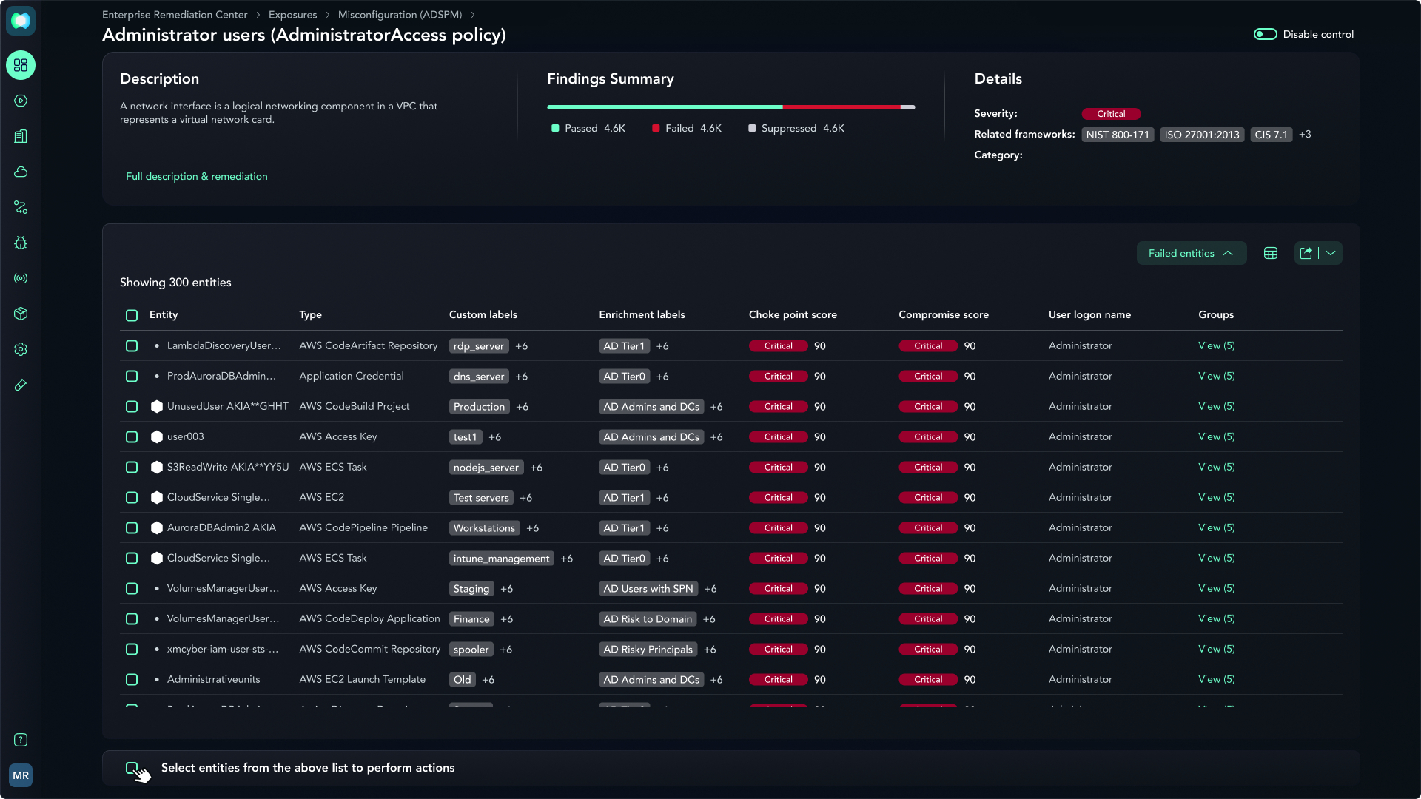
Task: View groups for LambdaDiscoveryUser row
Action: tap(1216, 345)
